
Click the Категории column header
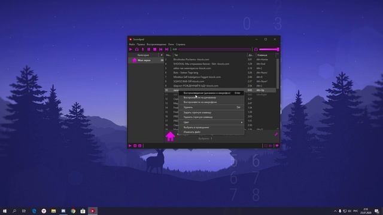(x=144, y=55)
